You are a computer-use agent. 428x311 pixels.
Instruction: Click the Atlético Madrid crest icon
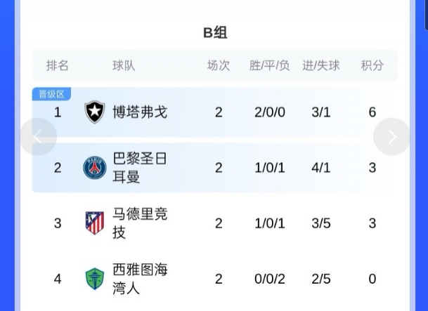(x=95, y=223)
